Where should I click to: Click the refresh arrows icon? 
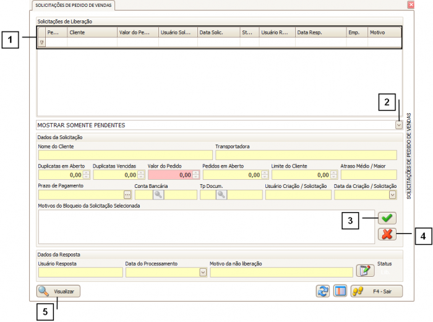coord(323,291)
